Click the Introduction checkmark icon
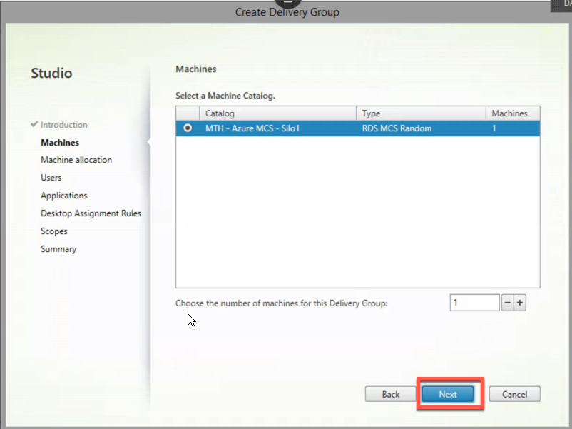 coord(34,124)
